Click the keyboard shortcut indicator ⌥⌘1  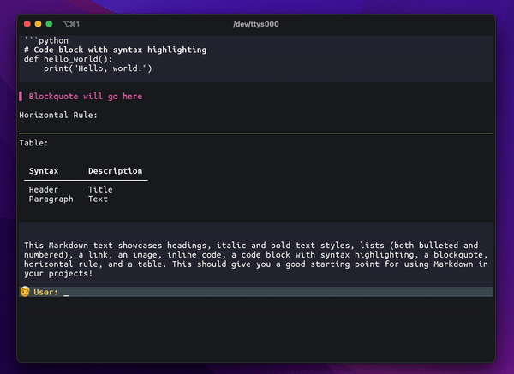(71, 24)
